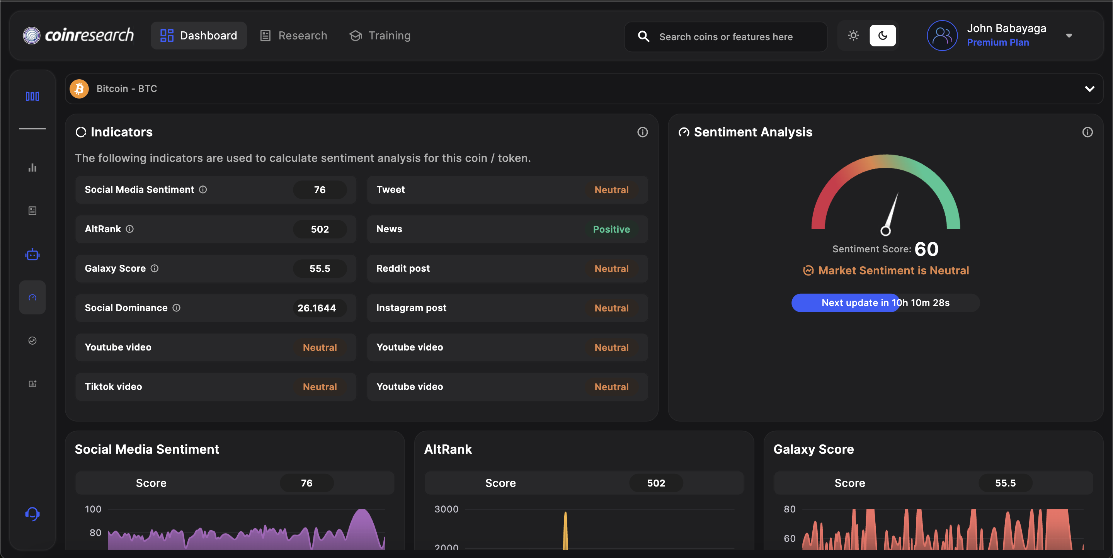1113x558 pixels.
Task: Select the Tiktok video indicator row
Action: [x=216, y=386]
